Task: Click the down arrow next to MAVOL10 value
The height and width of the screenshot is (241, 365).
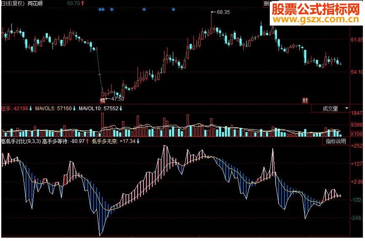Action: point(121,109)
